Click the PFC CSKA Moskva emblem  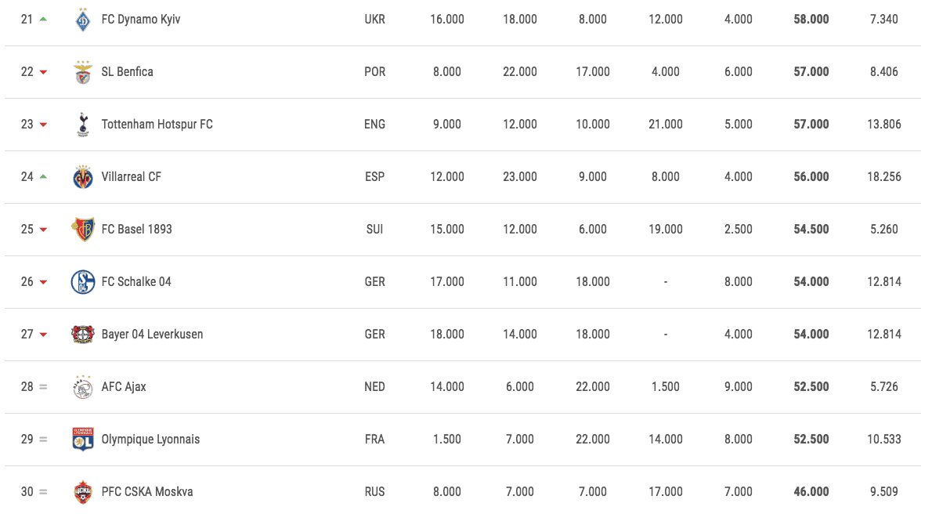click(x=82, y=492)
